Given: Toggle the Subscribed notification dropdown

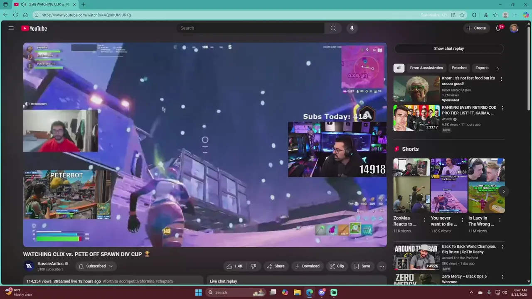Looking at the screenshot, I should pos(96,266).
